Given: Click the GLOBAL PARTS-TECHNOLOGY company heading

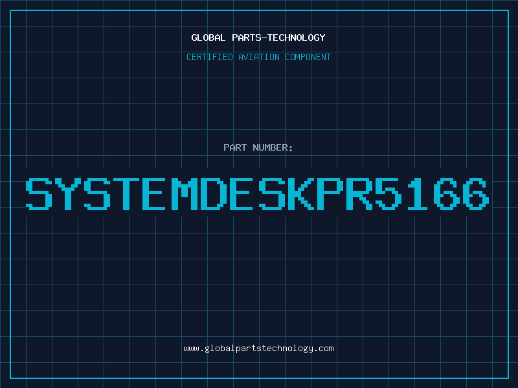Looking at the screenshot, I should pos(258,38).
